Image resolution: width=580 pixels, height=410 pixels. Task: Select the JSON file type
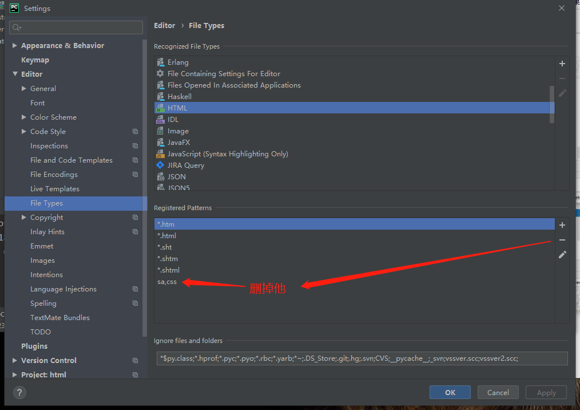pos(177,176)
